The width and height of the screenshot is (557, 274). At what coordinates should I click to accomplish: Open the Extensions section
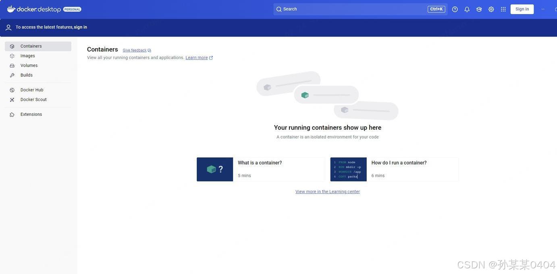coord(38,115)
